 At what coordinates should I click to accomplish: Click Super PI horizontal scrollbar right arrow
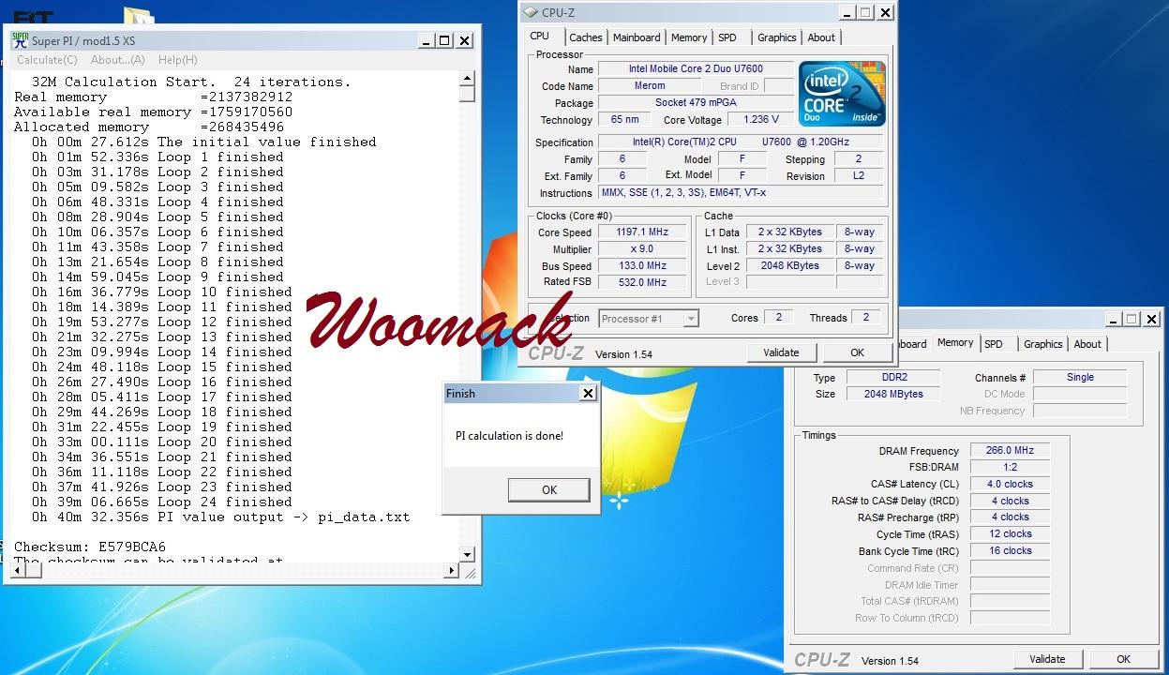pyautogui.click(x=452, y=570)
